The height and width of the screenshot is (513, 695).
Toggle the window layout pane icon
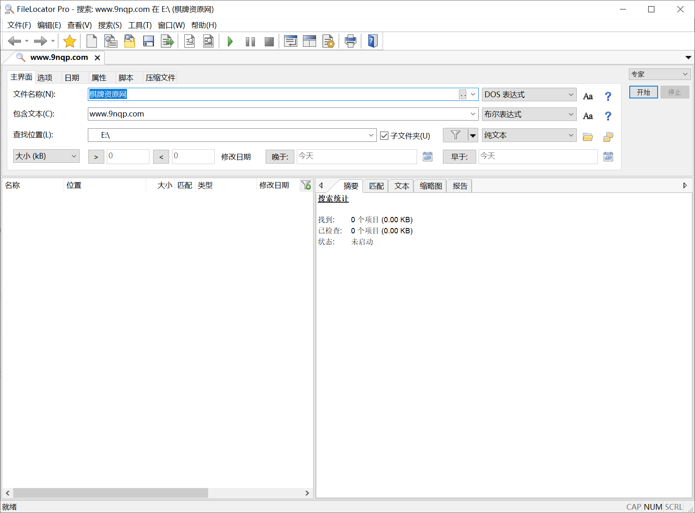310,41
